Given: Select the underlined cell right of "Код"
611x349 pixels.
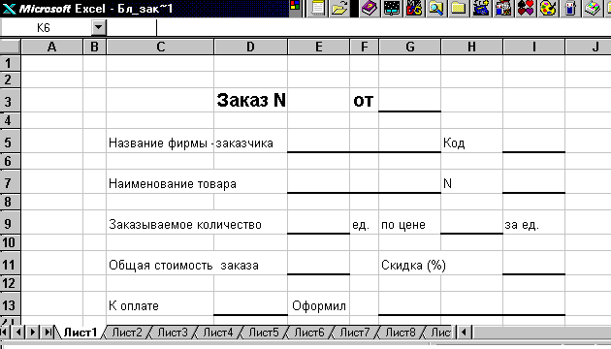Looking at the screenshot, I should coord(533,141).
